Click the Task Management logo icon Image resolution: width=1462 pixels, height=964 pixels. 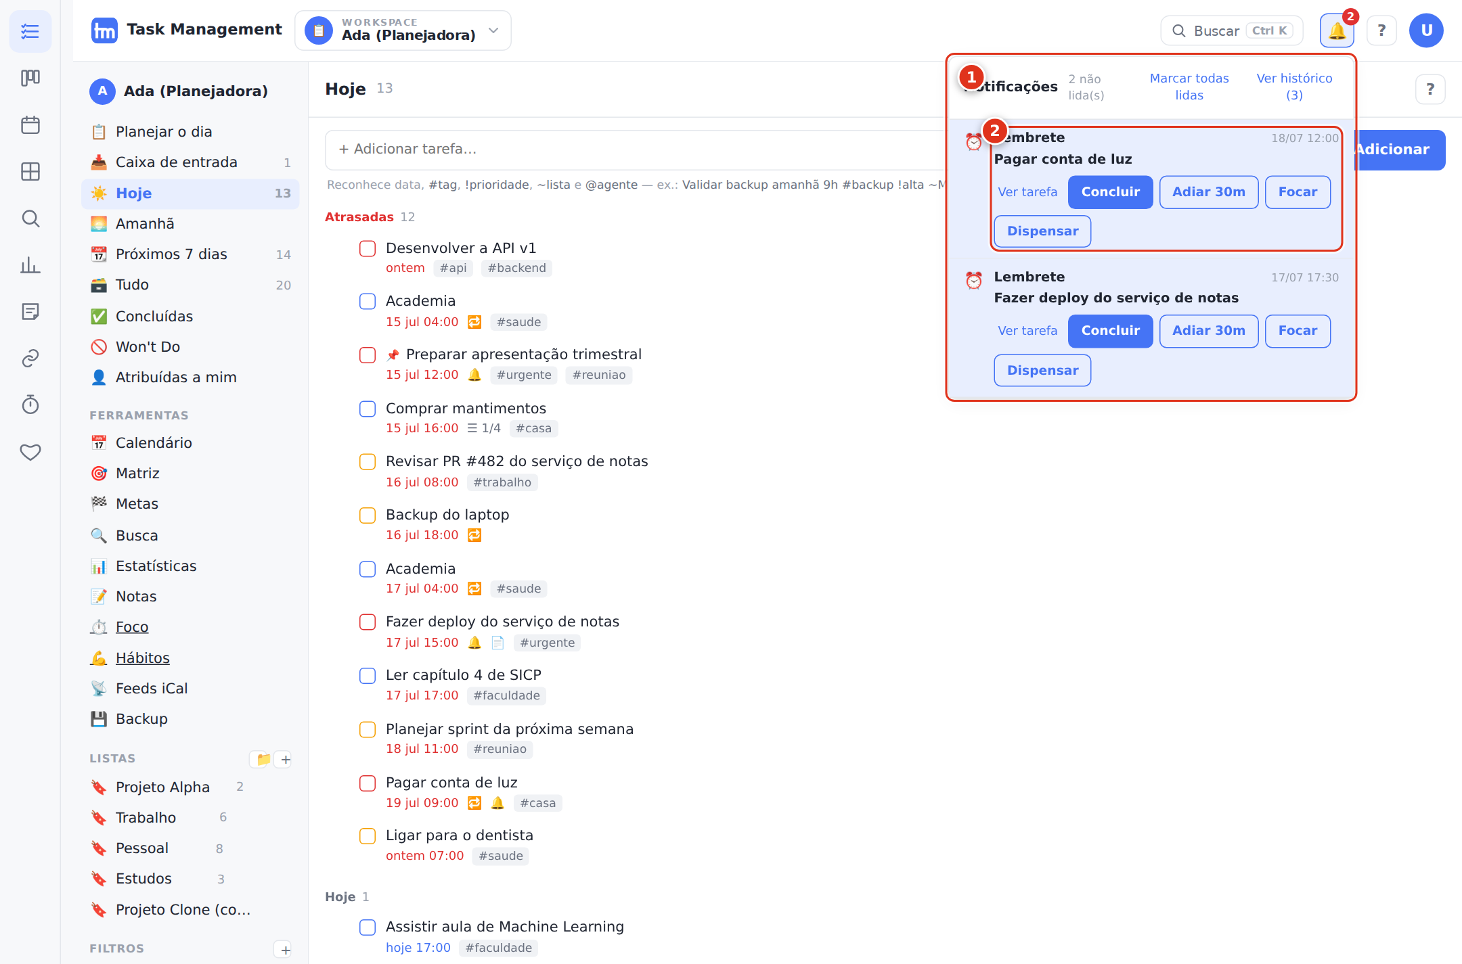pyautogui.click(x=104, y=30)
